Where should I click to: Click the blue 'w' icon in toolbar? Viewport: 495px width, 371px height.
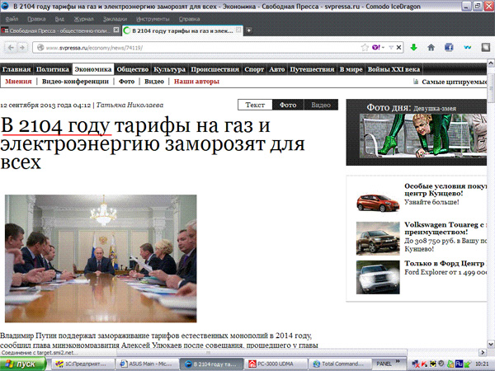(468, 48)
